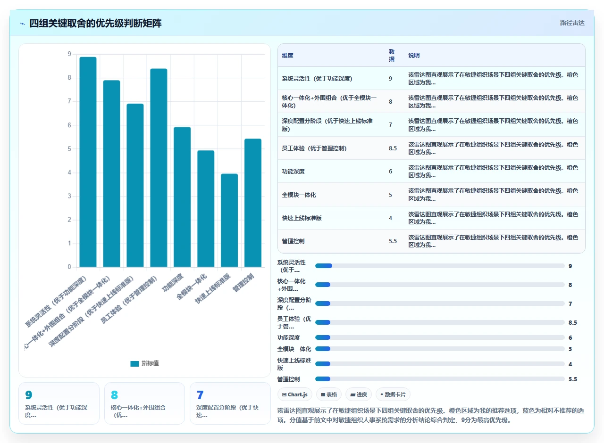Select the 表格 chip
Viewport: 604px width, 443px height.
328,394
